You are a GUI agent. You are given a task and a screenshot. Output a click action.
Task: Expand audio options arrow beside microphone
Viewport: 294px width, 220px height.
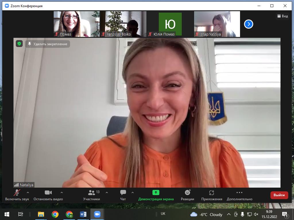(28, 192)
